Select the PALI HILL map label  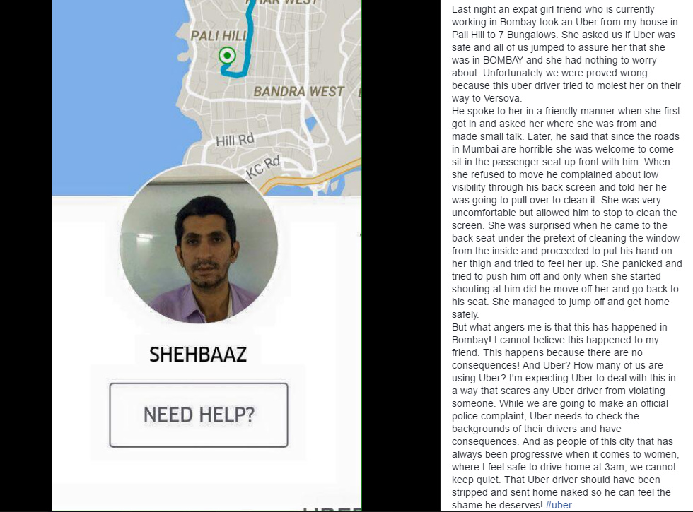[219, 36]
